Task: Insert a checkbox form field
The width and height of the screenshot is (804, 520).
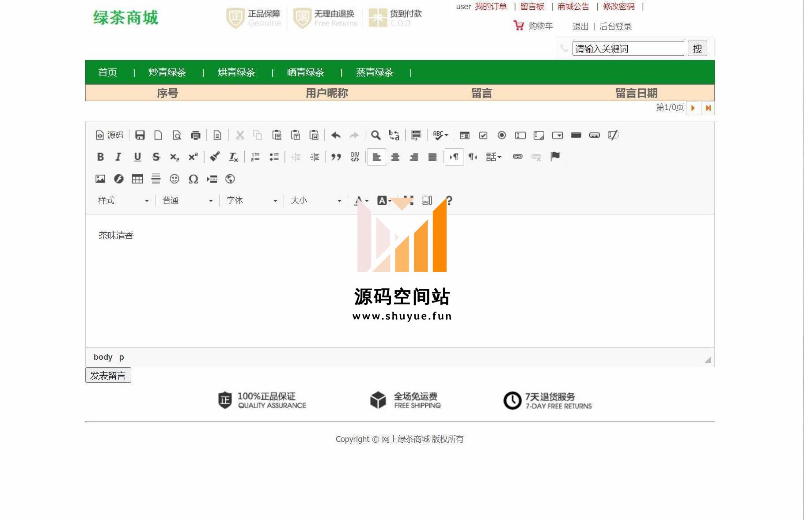Action: coord(483,135)
